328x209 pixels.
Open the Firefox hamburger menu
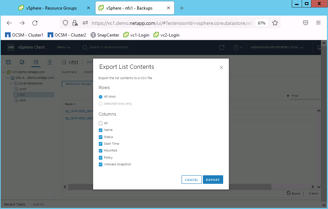[318, 23]
